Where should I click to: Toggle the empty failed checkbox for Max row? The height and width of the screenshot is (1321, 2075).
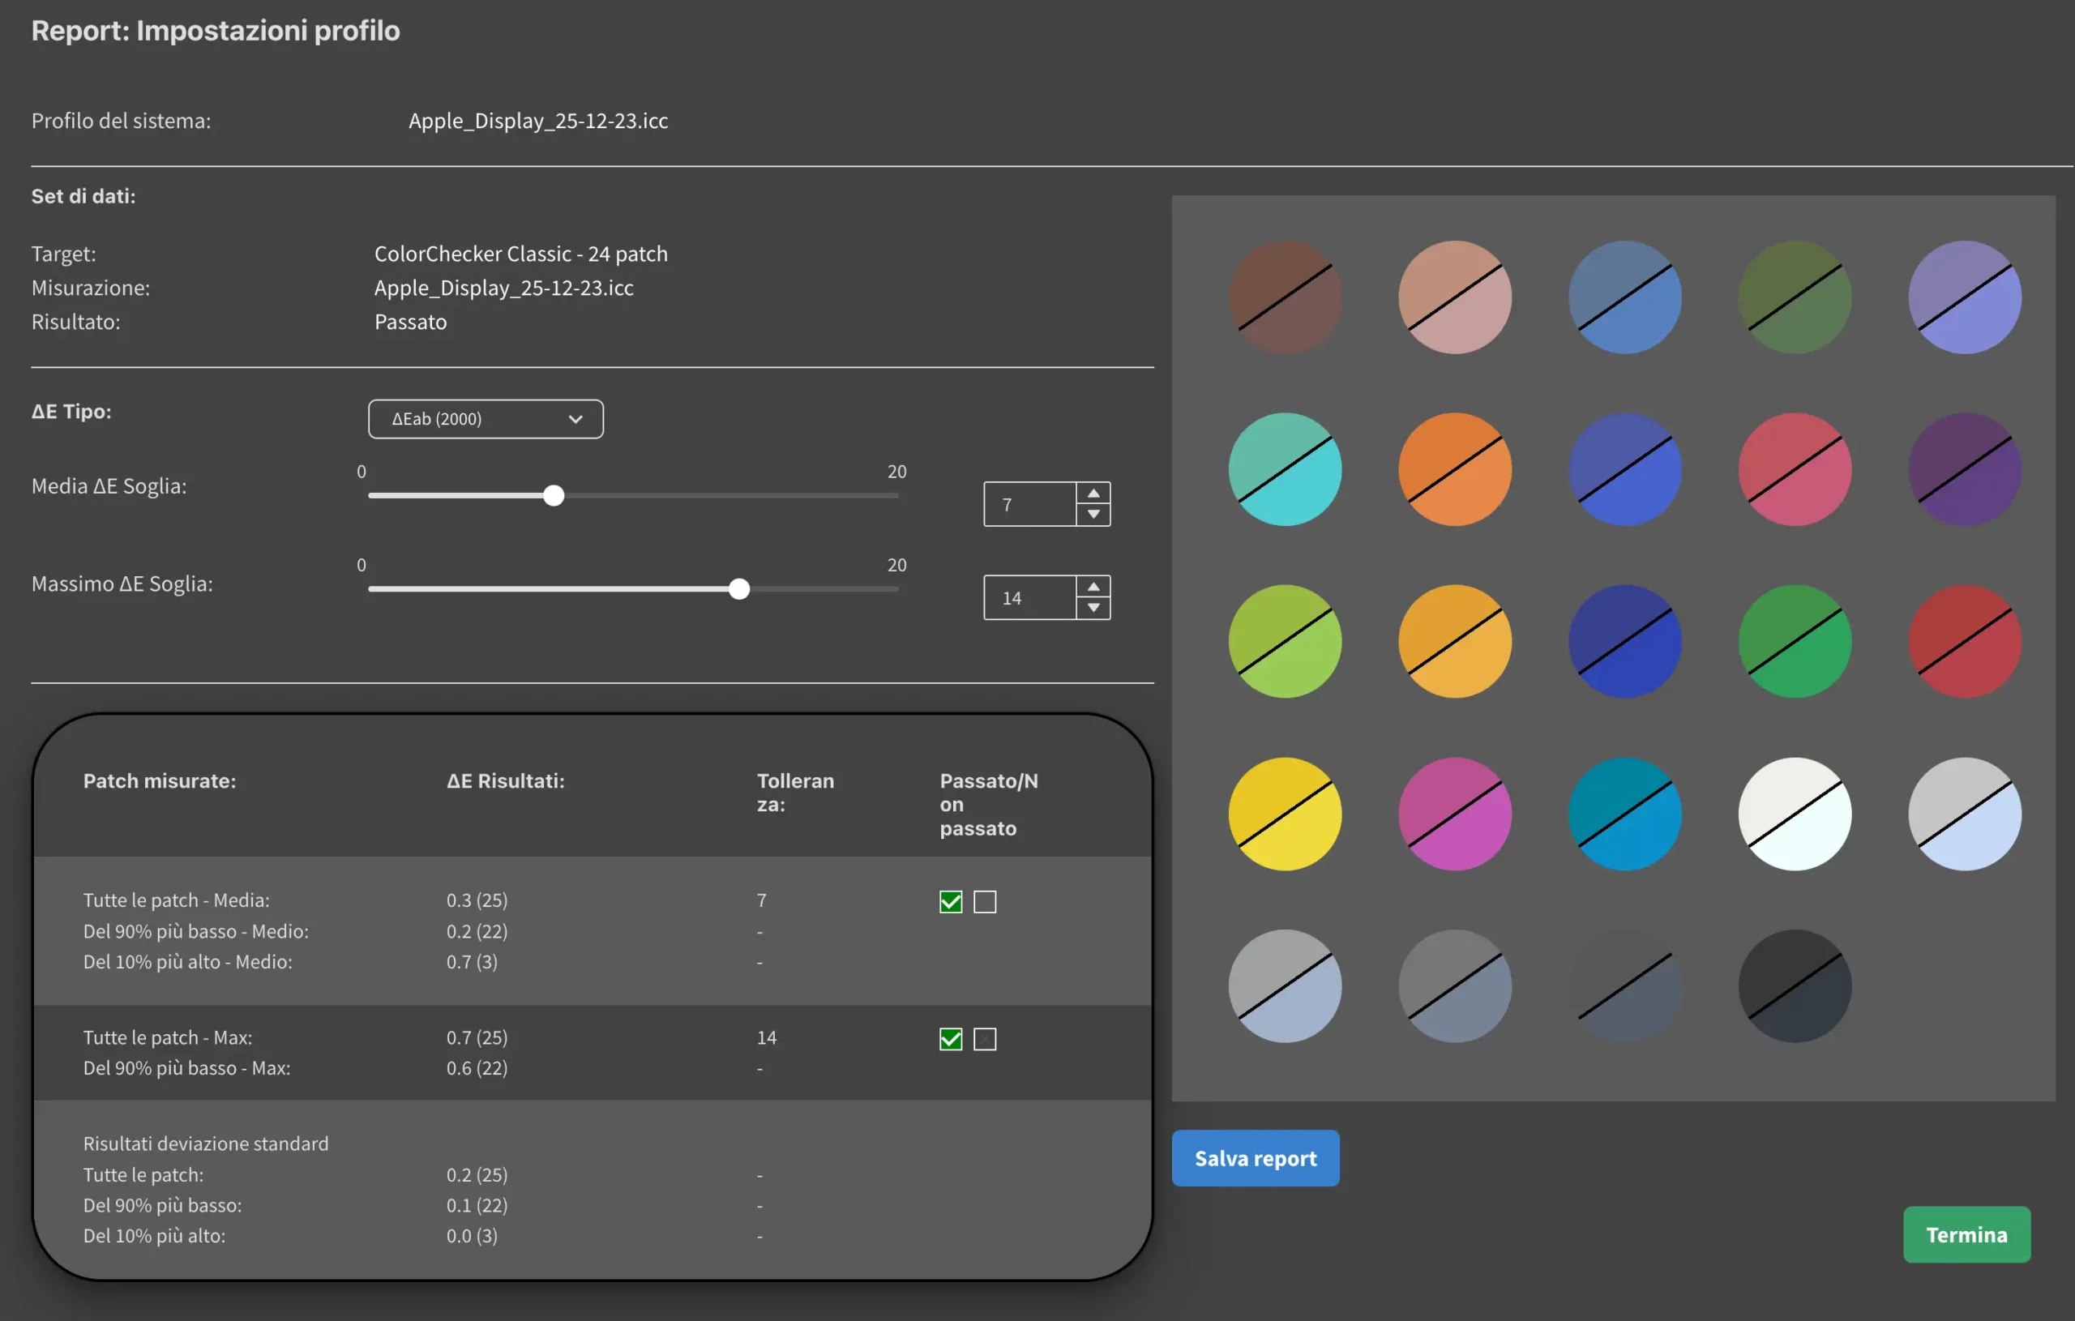pos(984,1039)
